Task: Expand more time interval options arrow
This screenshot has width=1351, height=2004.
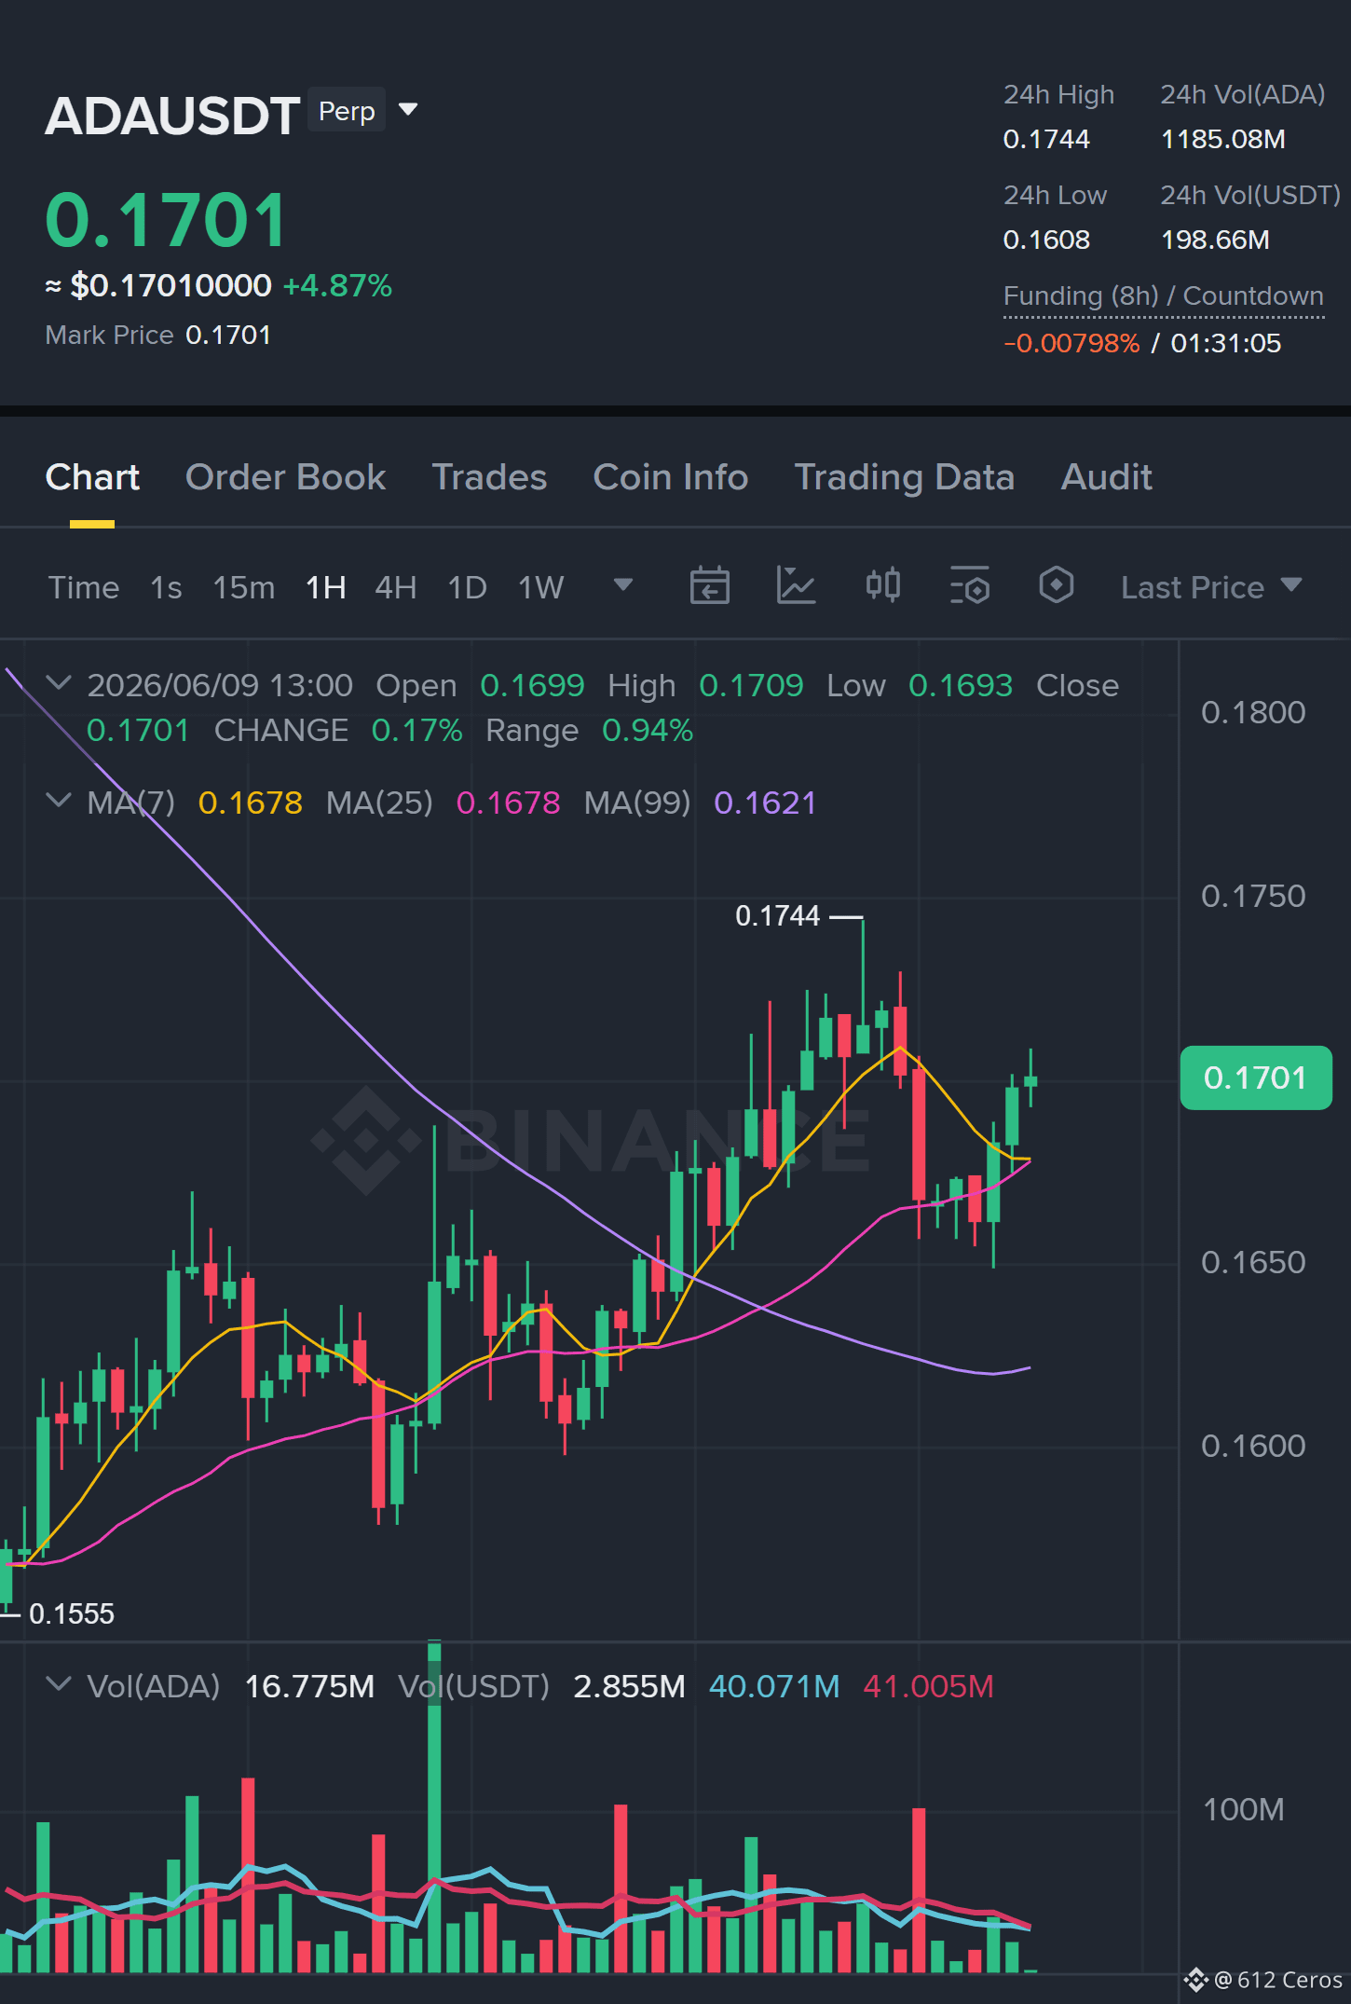Action: click(x=622, y=585)
